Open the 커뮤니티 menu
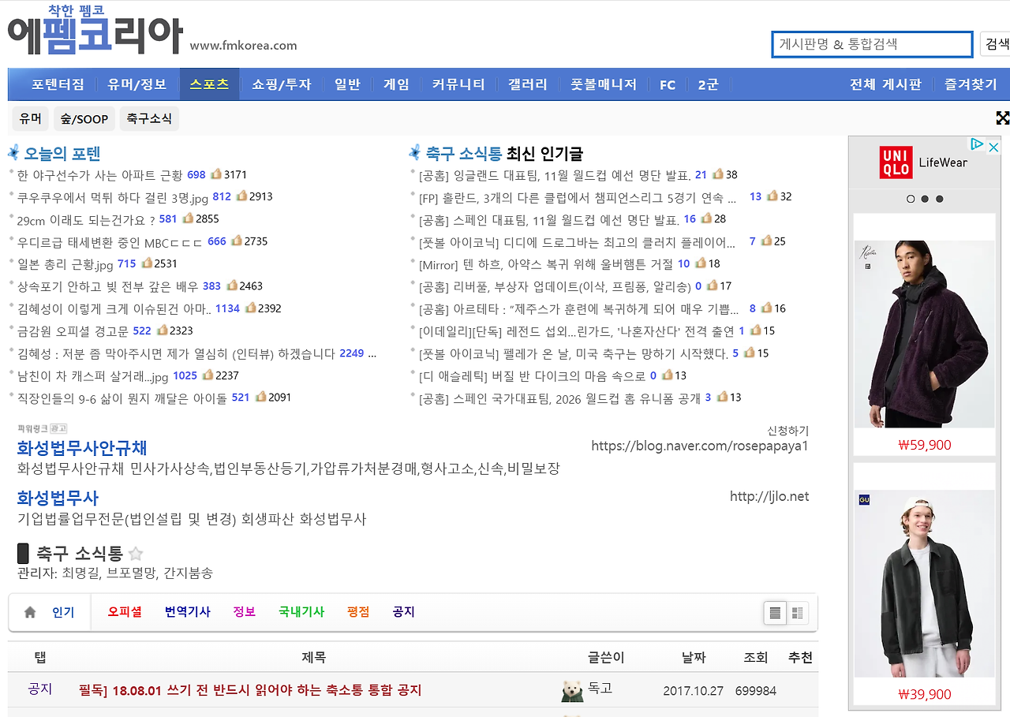The width and height of the screenshot is (1010, 717). coord(458,84)
